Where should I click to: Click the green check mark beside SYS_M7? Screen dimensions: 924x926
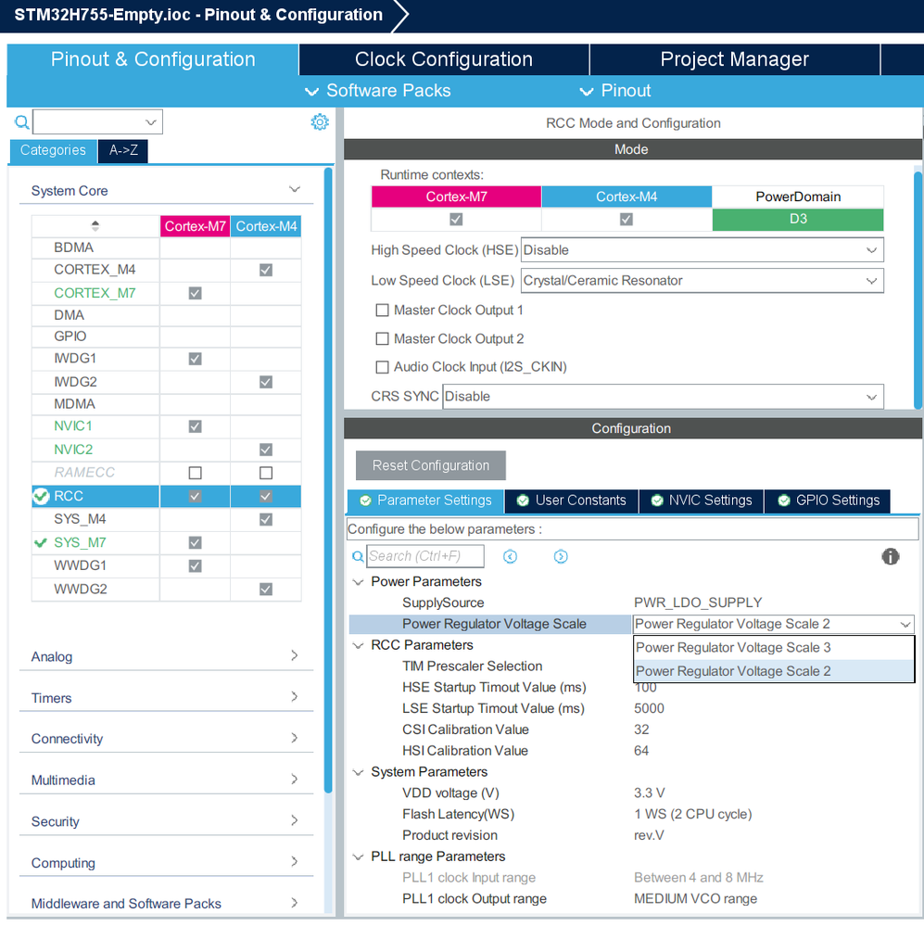pos(41,543)
